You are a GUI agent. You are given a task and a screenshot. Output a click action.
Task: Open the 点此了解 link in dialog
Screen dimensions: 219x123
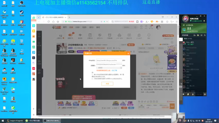[114, 71]
